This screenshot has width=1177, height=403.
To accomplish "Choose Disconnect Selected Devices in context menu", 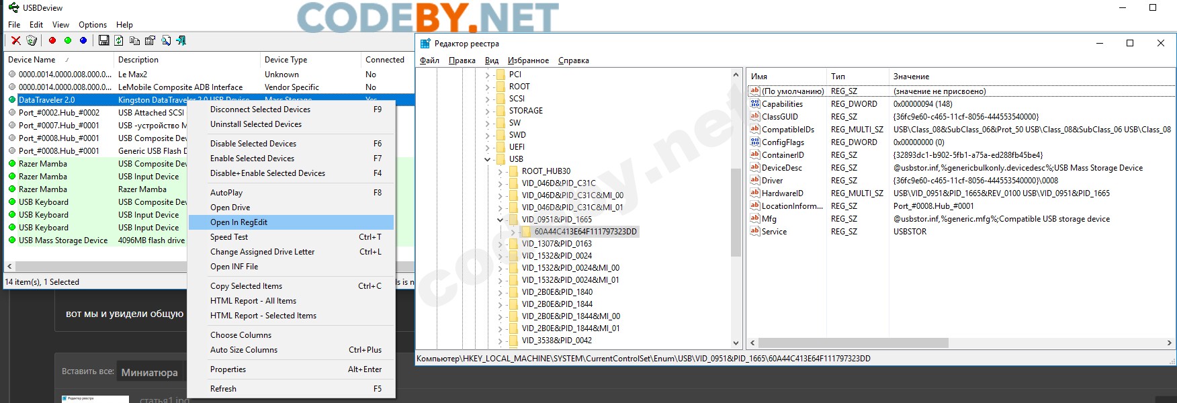I will 291,109.
